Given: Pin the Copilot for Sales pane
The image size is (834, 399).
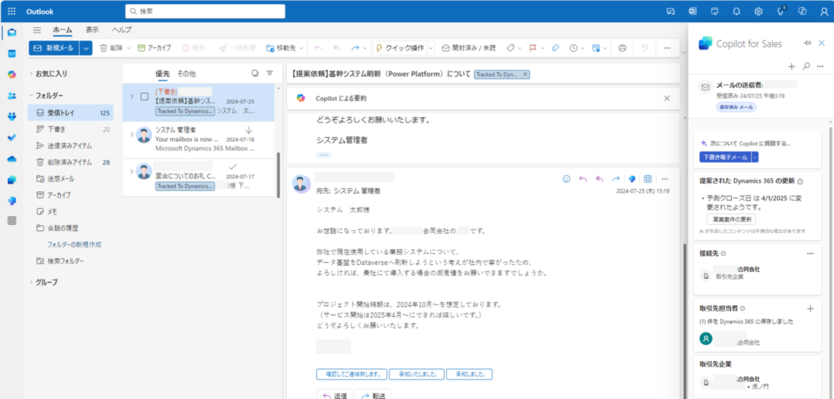Looking at the screenshot, I should tap(807, 43).
